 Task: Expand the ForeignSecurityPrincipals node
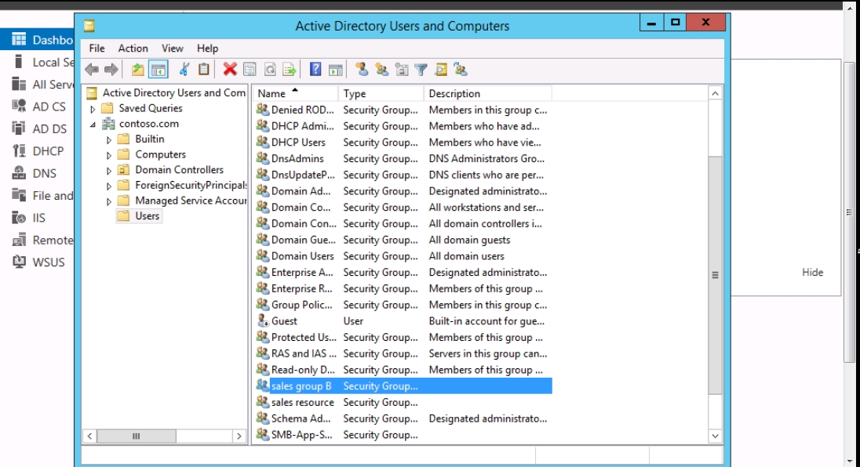(108, 186)
